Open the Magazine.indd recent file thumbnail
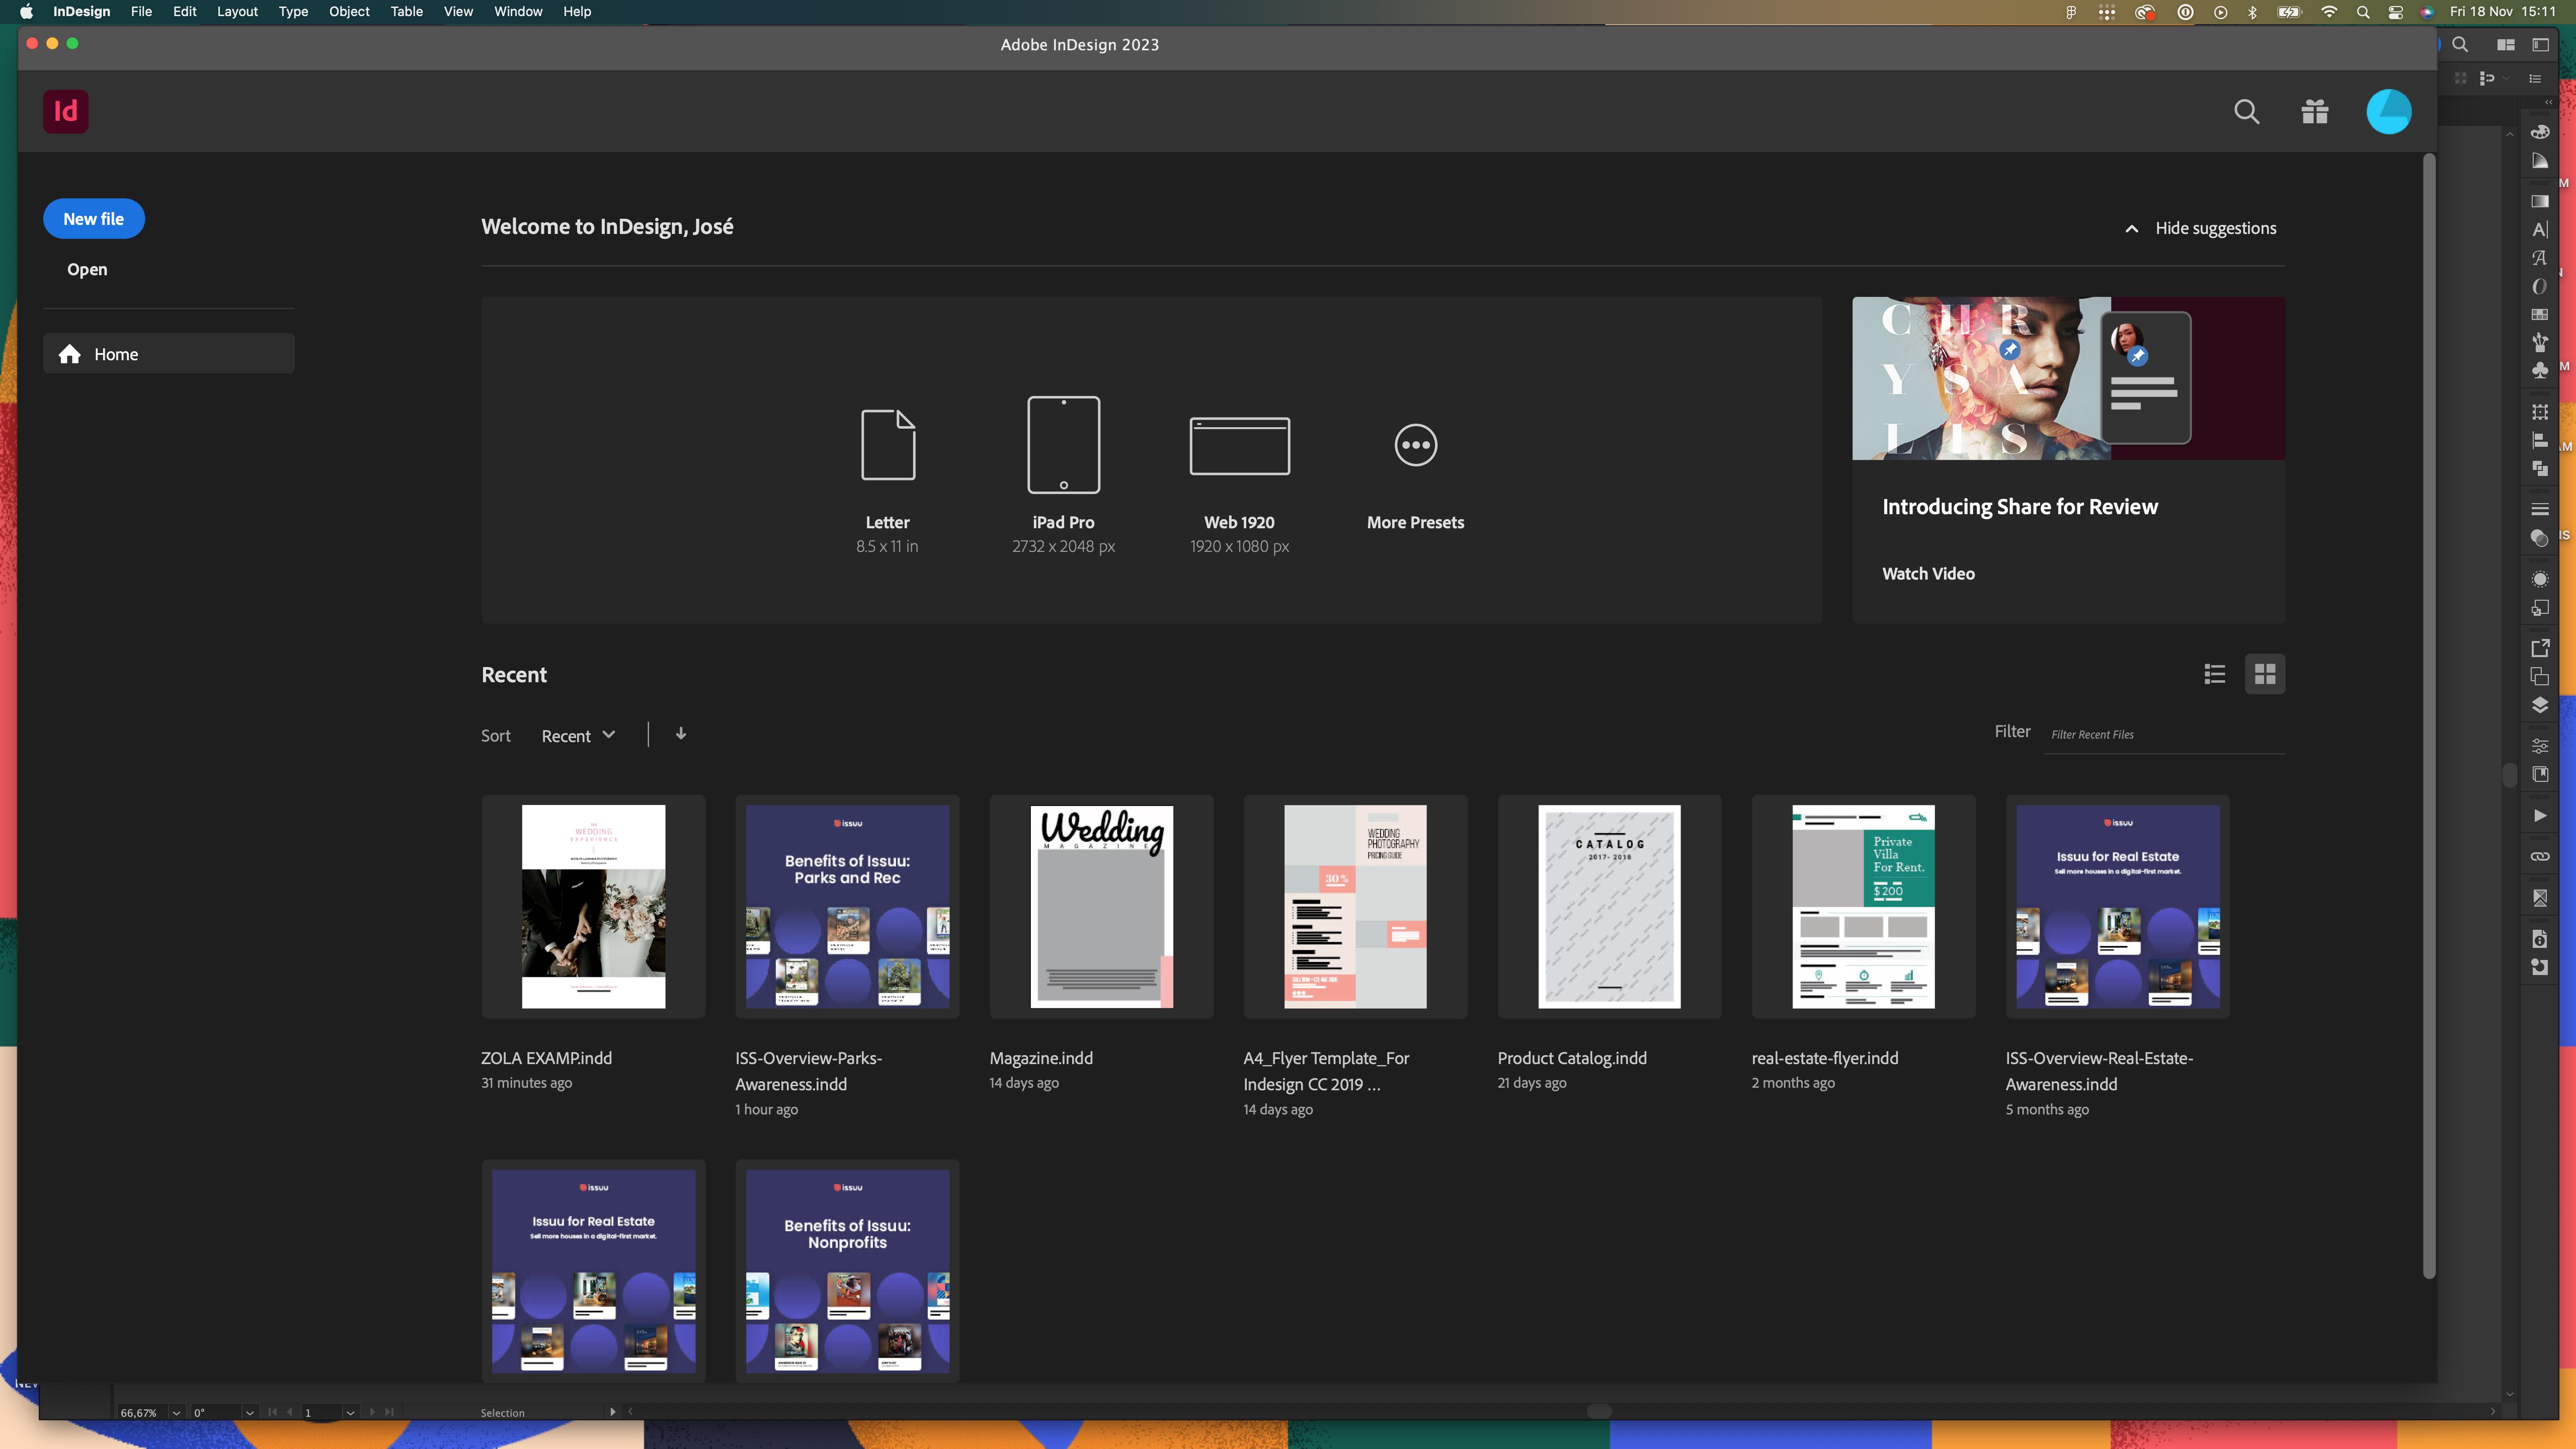2576x1449 pixels. (1101, 906)
